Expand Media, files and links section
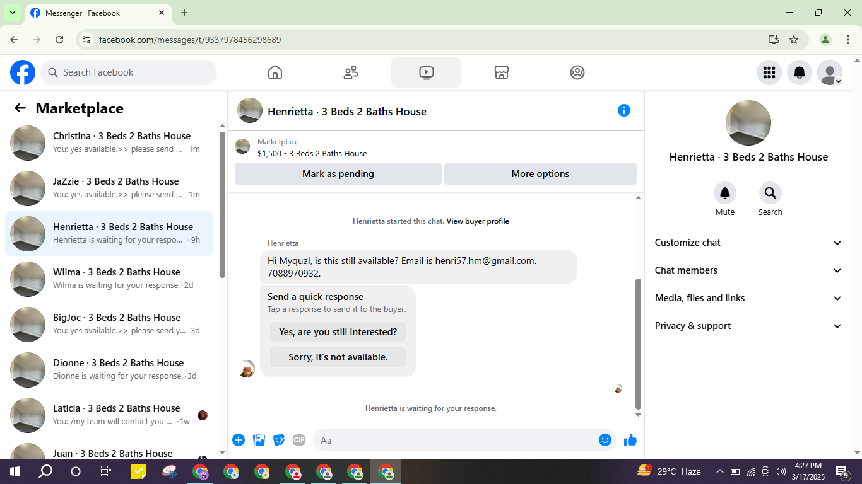 748,298
